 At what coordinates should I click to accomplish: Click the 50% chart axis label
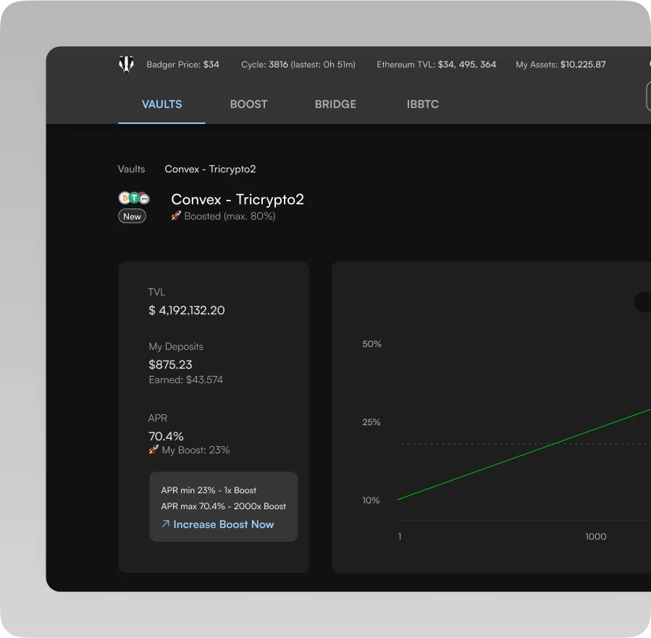pyautogui.click(x=371, y=344)
